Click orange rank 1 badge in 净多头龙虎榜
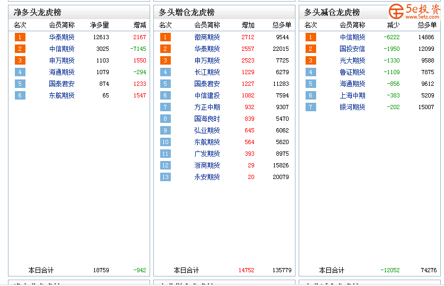Screen dimensions: 444x286 20,37
